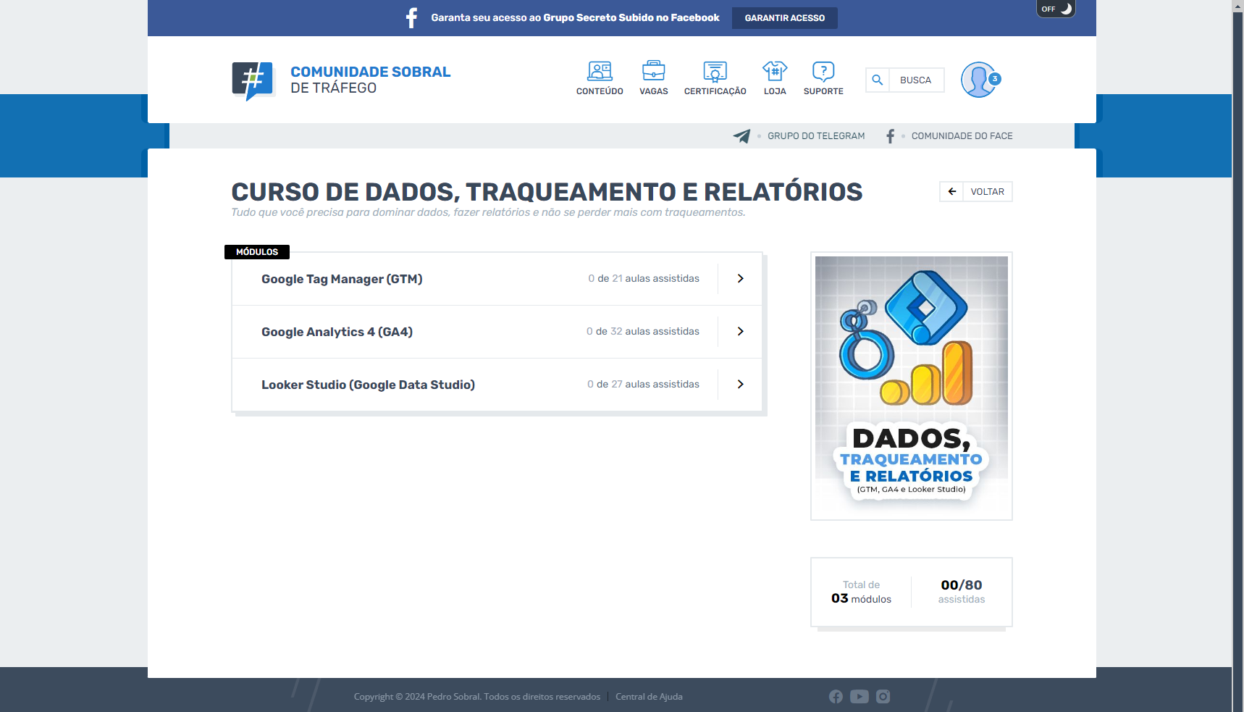Expand the Looker Studio module arrow
The height and width of the screenshot is (712, 1244).
pos(740,385)
